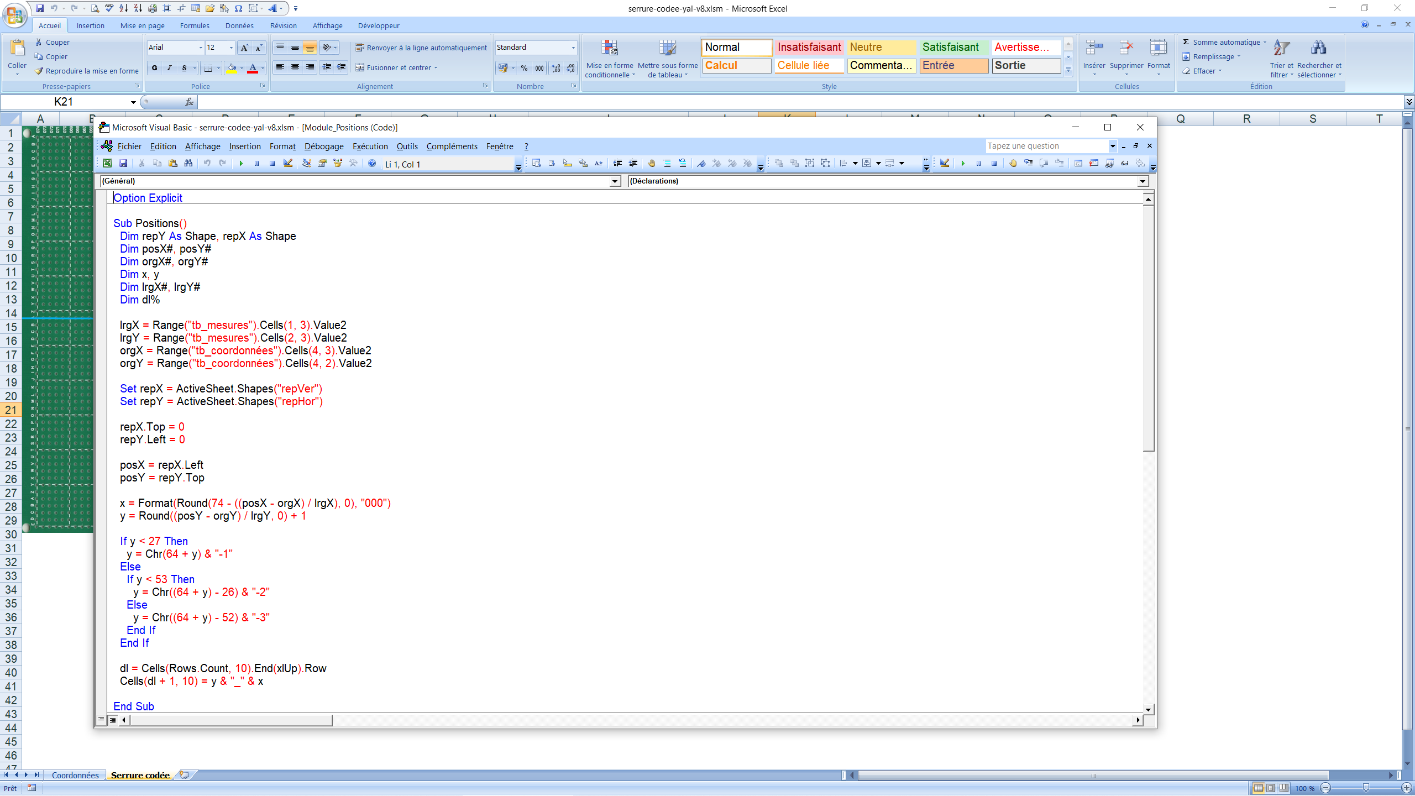Apply the Calcul cell style
The image size is (1415, 796).
tap(736, 65)
